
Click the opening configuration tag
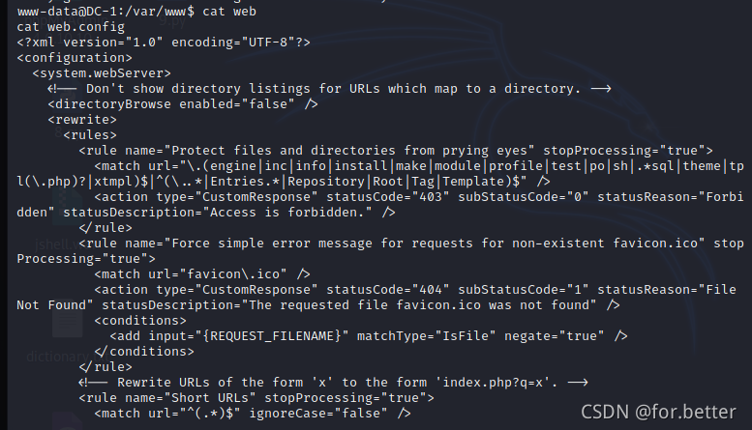point(75,58)
